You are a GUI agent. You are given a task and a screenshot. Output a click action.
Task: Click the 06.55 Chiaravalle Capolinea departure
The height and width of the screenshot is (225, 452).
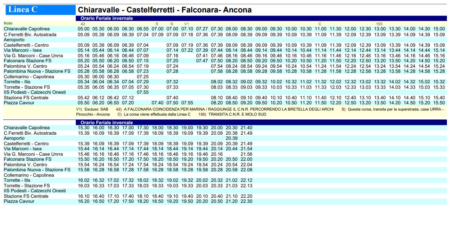143,29
